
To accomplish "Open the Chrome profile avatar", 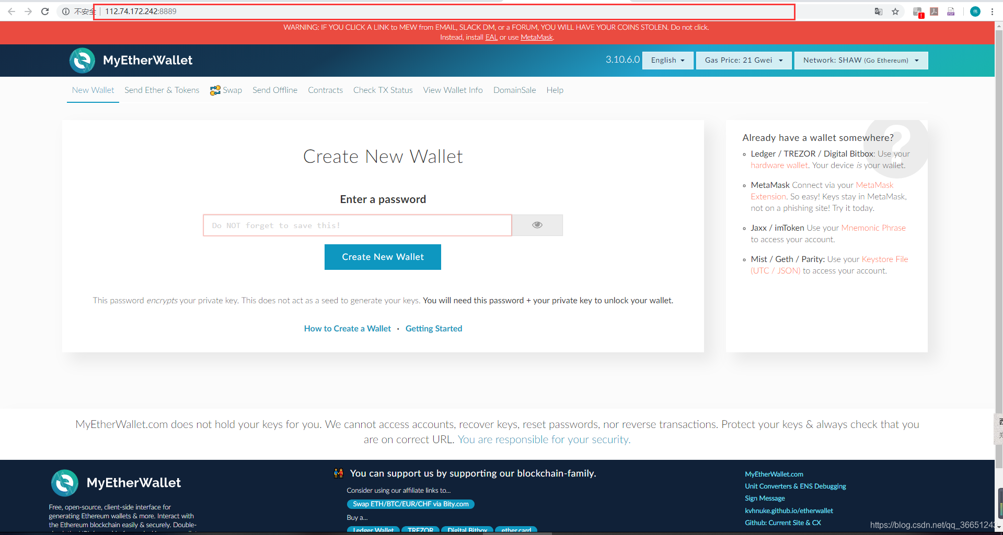I will pyautogui.click(x=975, y=11).
